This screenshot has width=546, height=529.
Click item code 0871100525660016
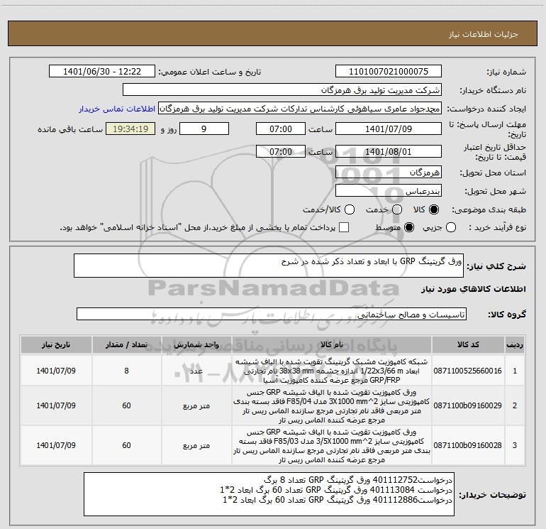468,371
